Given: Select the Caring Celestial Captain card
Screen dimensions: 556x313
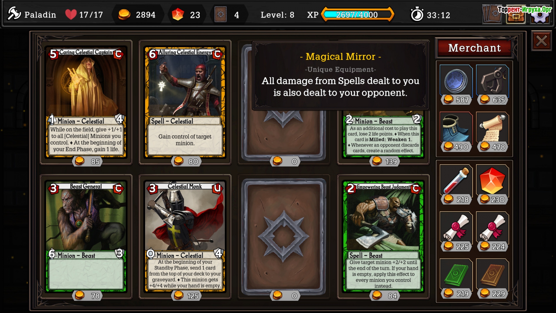Looking at the screenshot, I should 86,102.
